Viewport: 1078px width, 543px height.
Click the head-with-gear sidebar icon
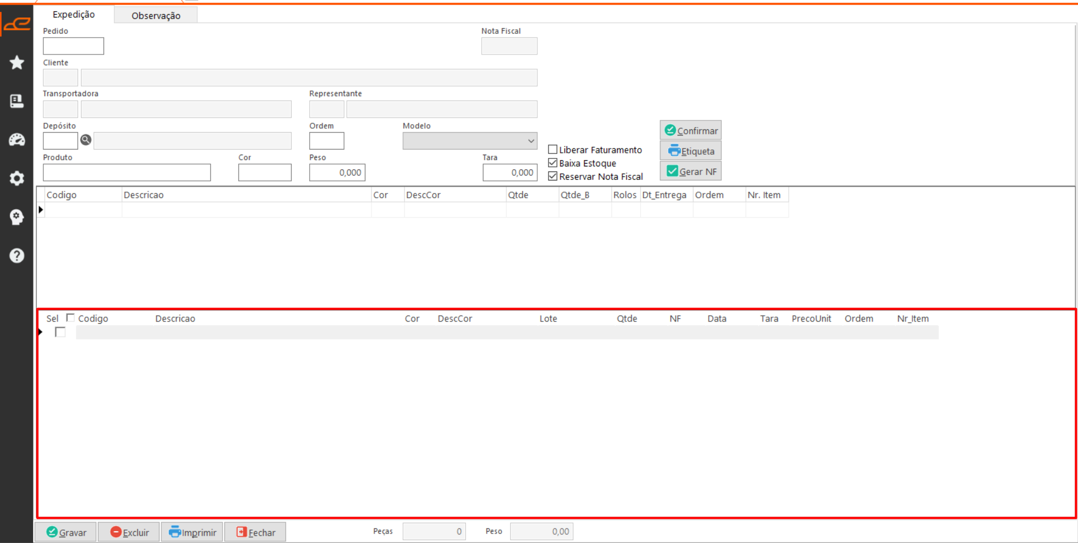tap(17, 217)
